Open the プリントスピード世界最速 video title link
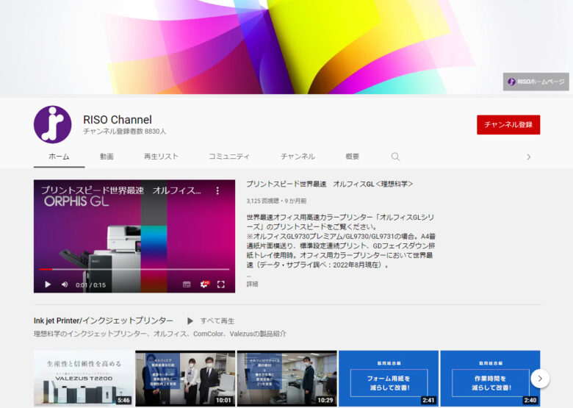 tap(330, 184)
